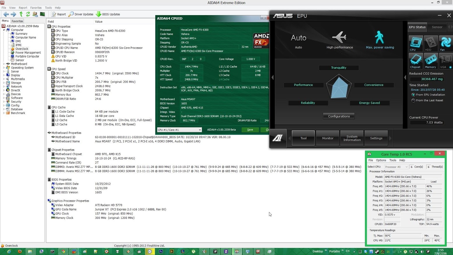Select the EPU Status tab
The height and width of the screenshot is (255, 453).
[417, 27]
